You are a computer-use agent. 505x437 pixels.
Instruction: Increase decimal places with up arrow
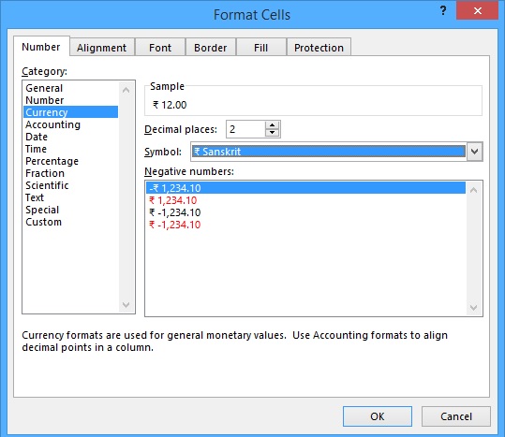coord(272,125)
